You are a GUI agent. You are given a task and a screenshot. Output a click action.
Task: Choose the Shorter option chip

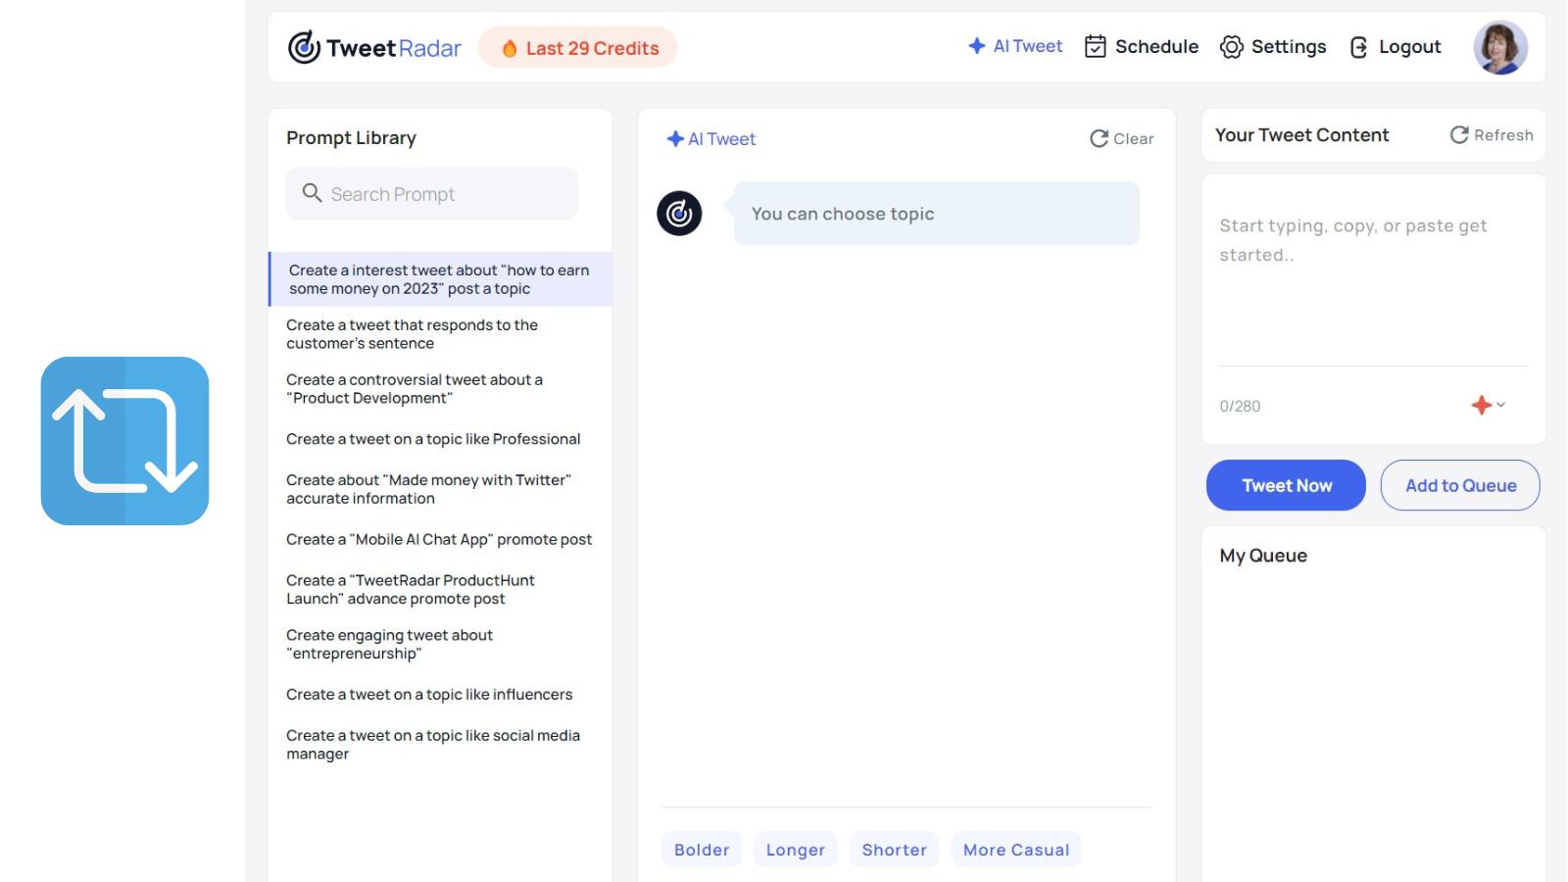[x=894, y=850]
